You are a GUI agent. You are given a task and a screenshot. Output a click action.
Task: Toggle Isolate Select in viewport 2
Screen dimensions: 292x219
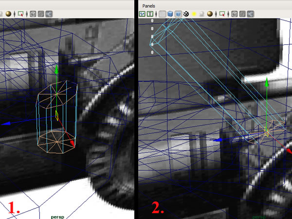pos(222,14)
